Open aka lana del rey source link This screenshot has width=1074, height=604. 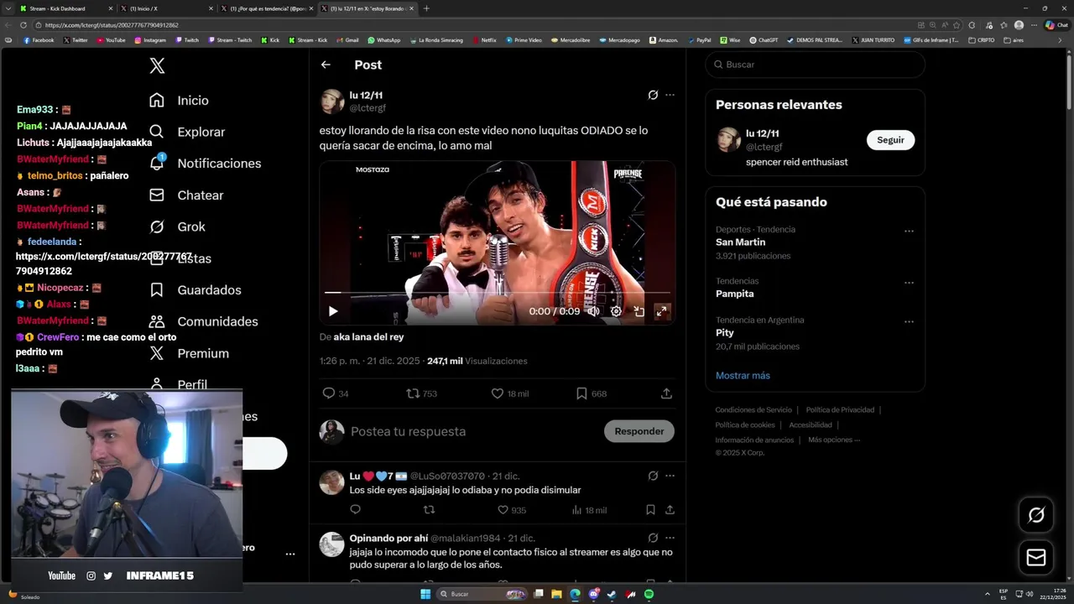(x=368, y=337)
